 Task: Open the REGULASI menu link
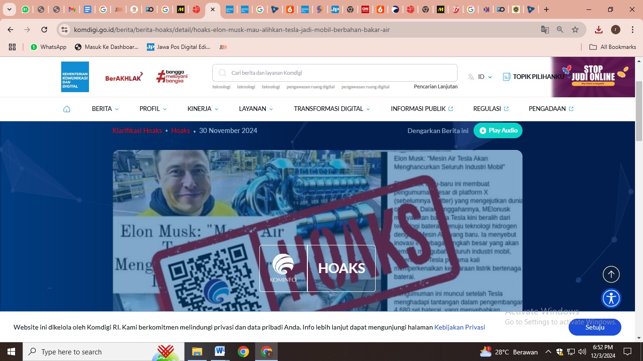(x=491, y=109)
